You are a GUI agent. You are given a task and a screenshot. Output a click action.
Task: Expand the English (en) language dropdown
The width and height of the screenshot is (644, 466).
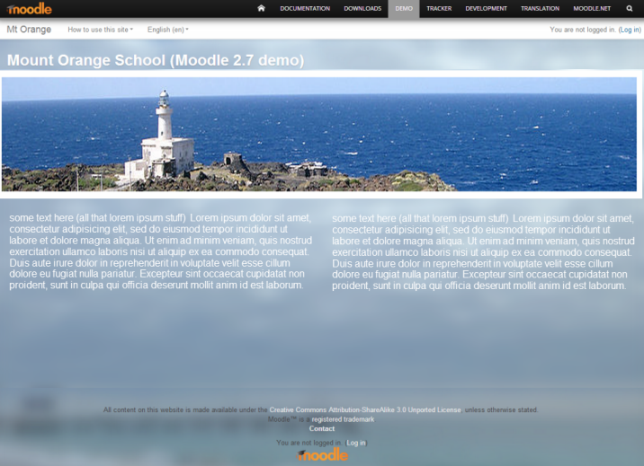pos(168,30)
